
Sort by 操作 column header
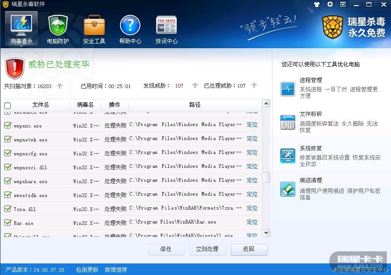[115, 105]
